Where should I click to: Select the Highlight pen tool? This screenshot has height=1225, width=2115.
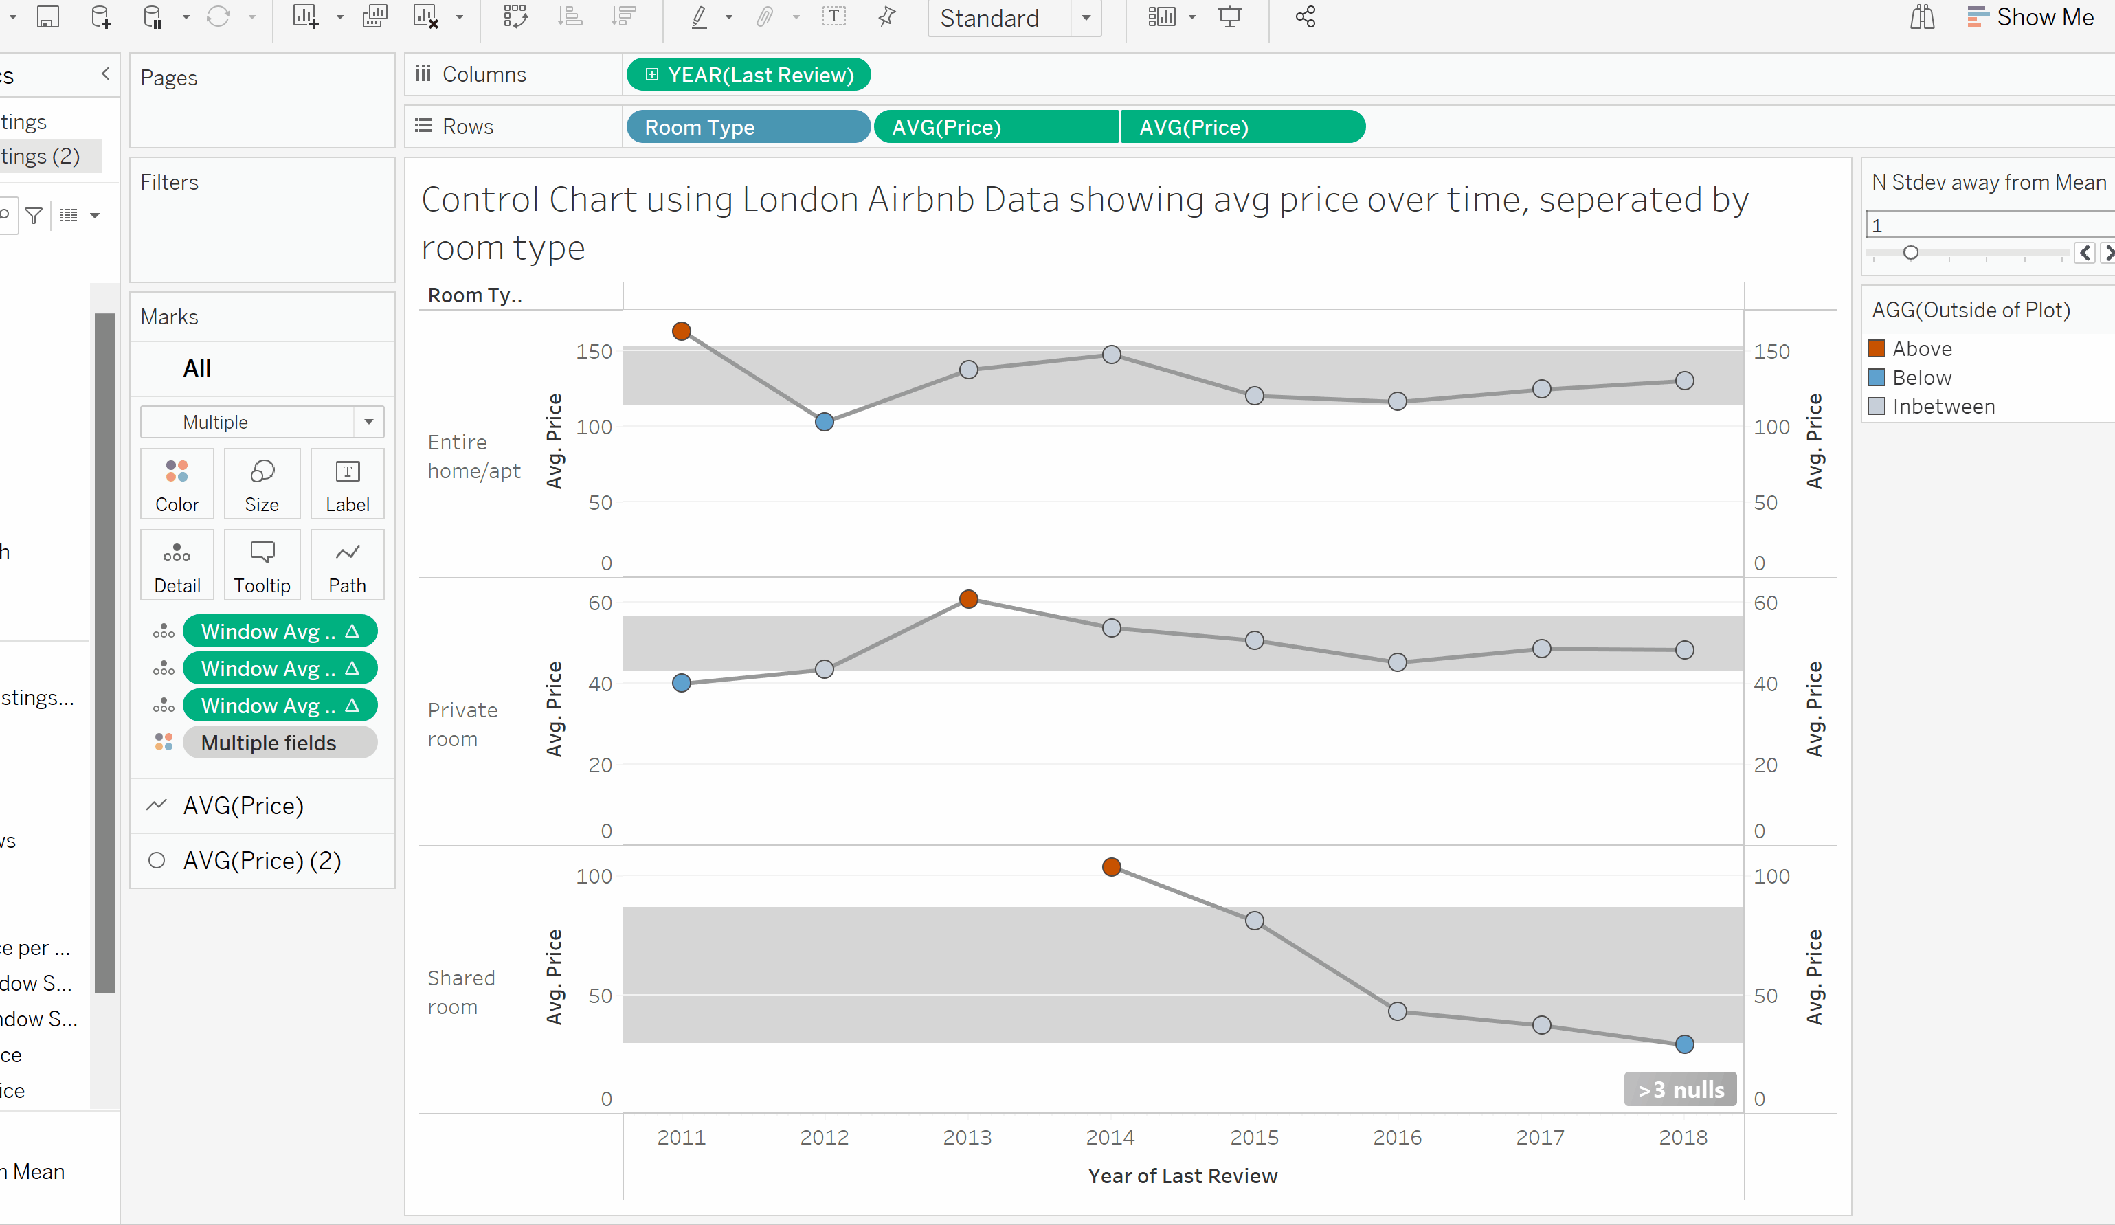700,16
